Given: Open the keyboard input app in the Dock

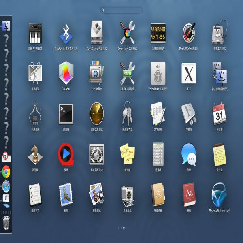Looking at the screenshot, I should click(x=6, y=157).
